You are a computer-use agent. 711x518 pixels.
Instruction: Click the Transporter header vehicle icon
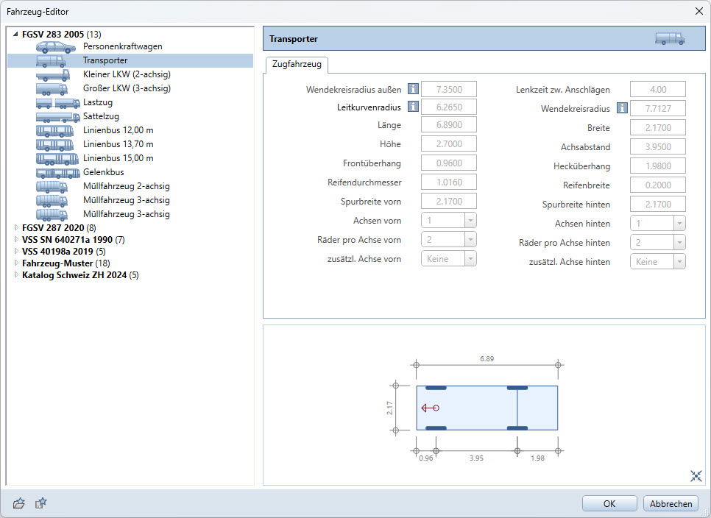670,38
